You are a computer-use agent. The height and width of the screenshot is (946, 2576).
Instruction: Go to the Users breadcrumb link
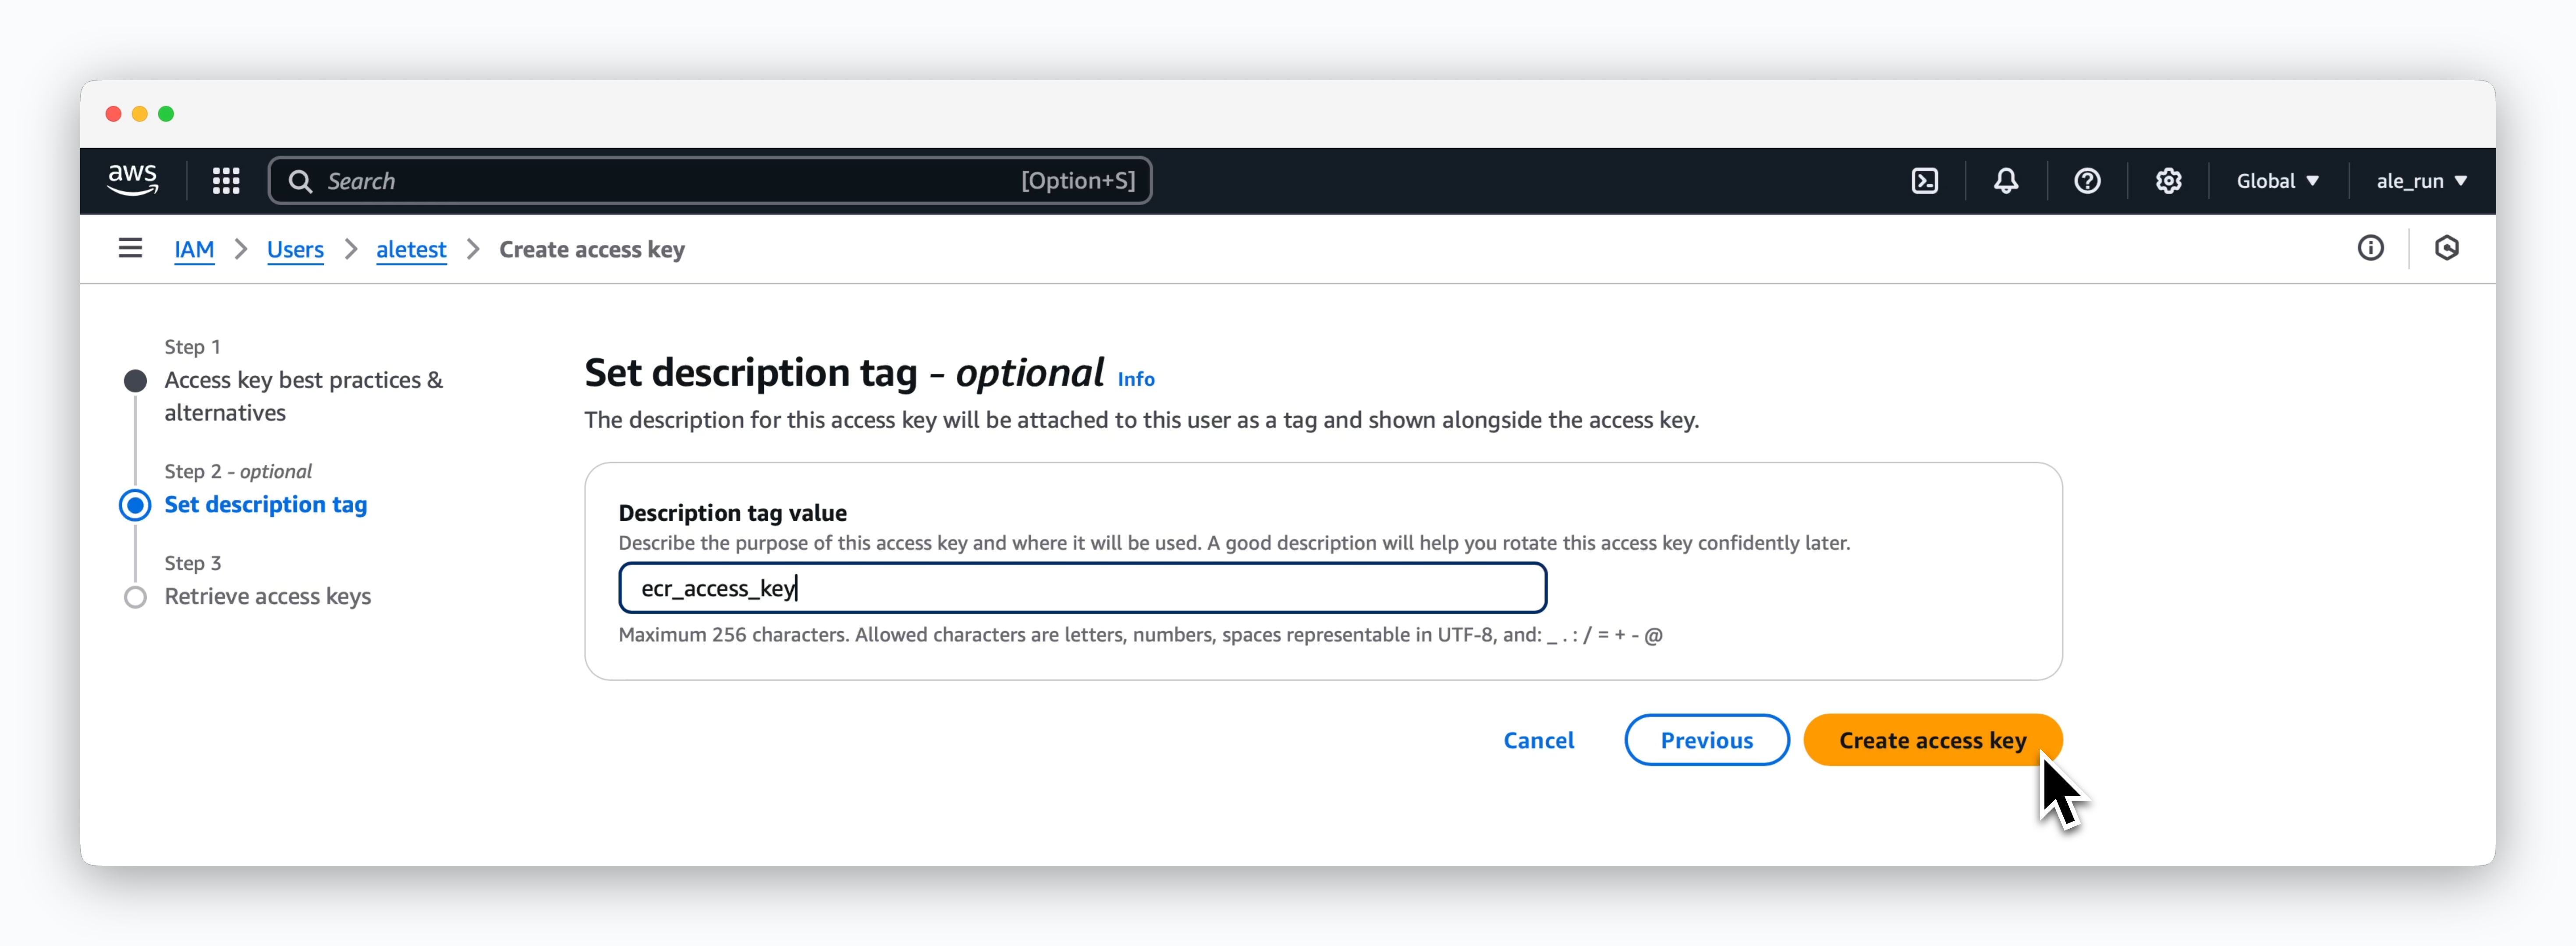(x=295, y=249)
